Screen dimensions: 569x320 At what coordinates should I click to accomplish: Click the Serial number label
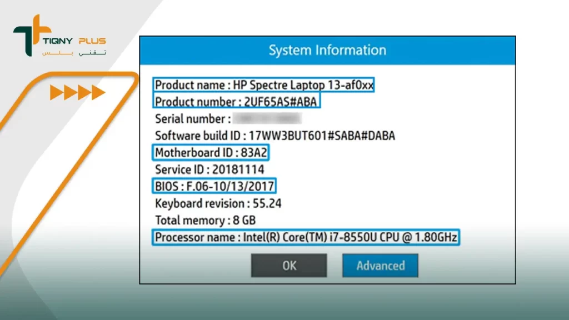[x=192, y=119]
